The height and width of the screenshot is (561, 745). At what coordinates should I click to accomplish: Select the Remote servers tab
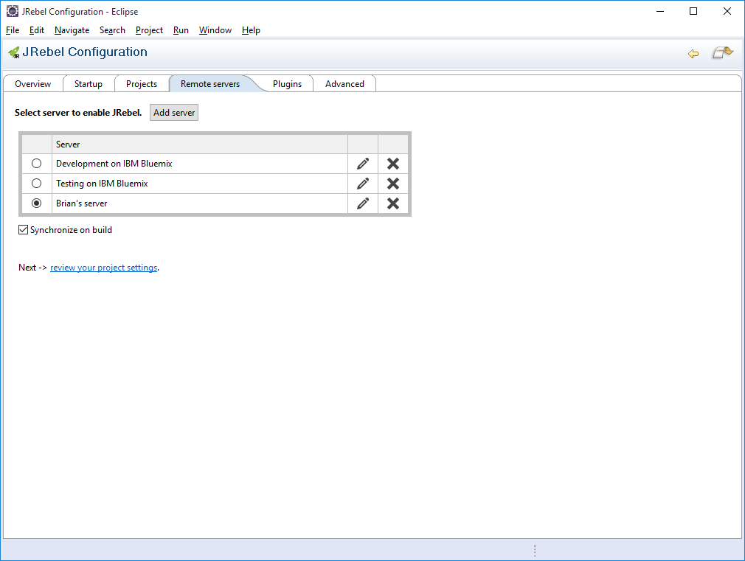click(210, 83)
